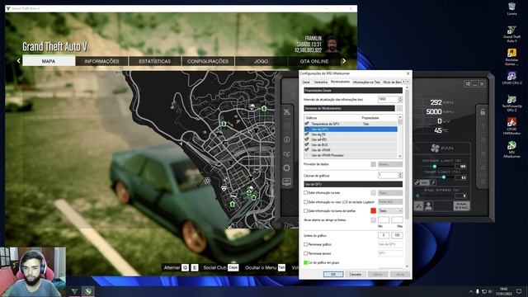
Task: Toggle Exibir informação na barra de tarefas checkbox
Action: [306, 211]
